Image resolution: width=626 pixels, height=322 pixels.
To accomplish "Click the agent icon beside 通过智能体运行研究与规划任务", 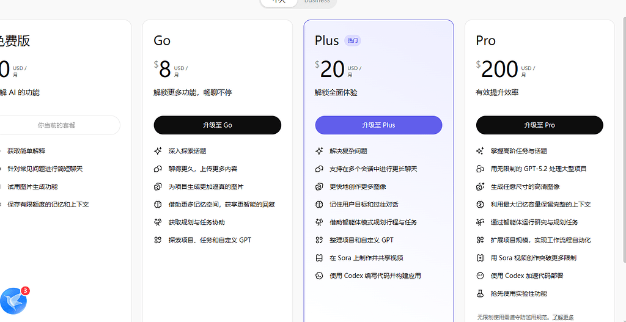I will (x=480, y=222).
